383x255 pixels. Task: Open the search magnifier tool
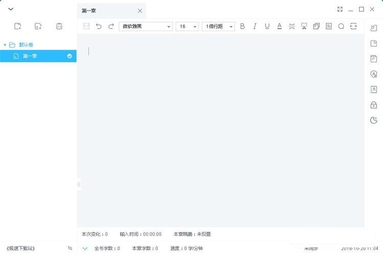(x=341, y=26)
